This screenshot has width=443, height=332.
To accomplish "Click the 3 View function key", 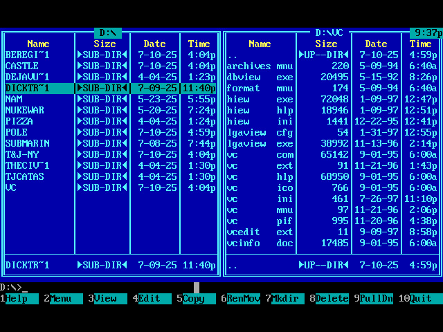I will point(105,299).
